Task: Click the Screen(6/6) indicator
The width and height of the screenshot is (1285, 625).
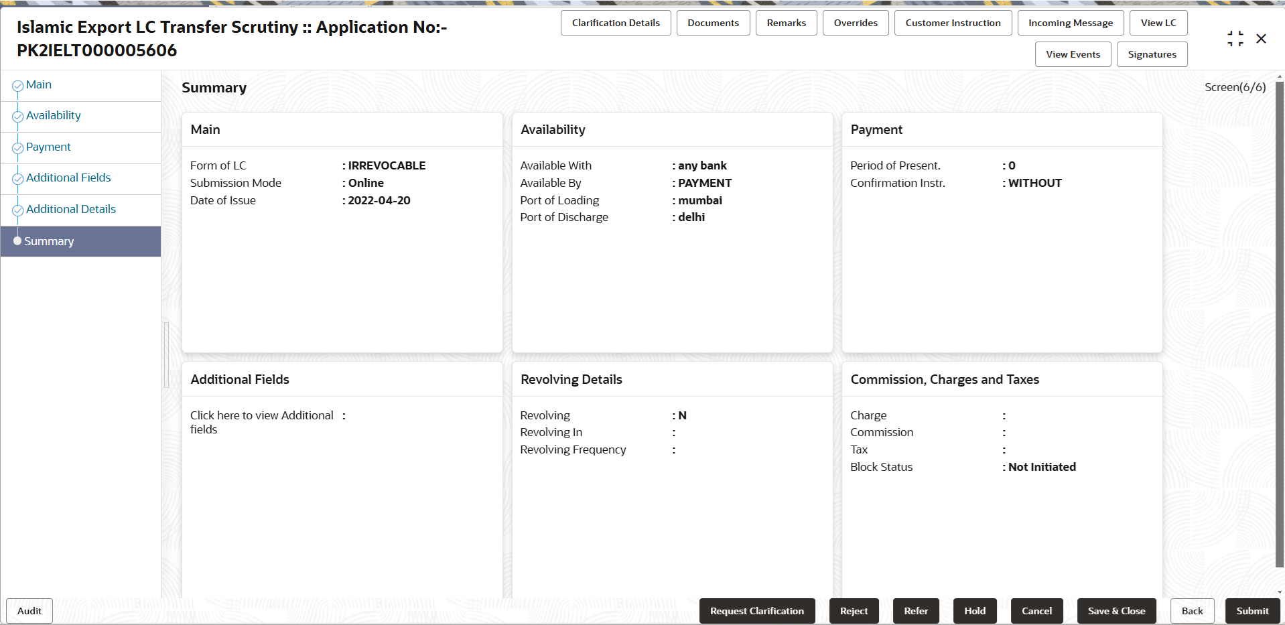Action: pos(1235,87)
